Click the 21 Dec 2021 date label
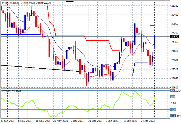This screenshot has width=181, height=124. click(95, 121)
